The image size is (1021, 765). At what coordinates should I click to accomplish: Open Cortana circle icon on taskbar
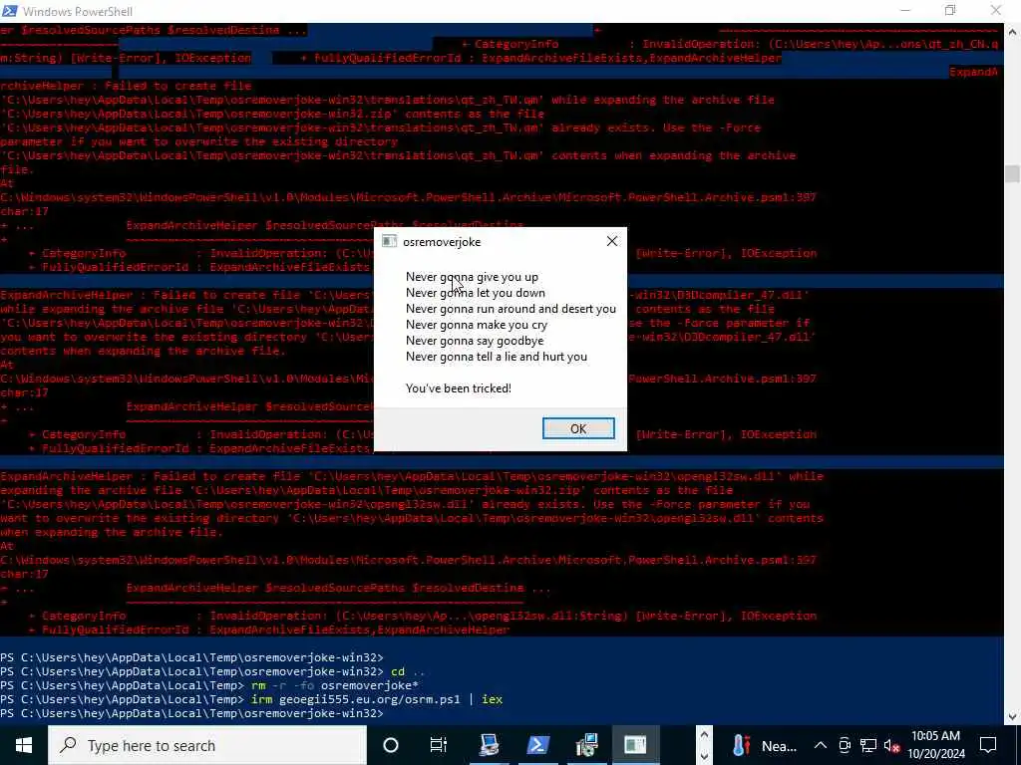(391, 745)
